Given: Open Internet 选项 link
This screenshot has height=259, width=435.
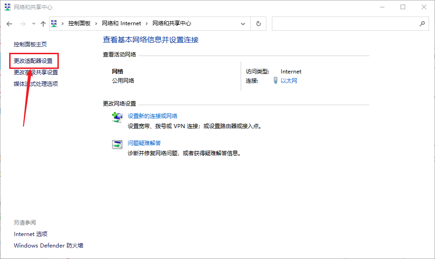Looking at the screenshot, I should click(30, 234).
